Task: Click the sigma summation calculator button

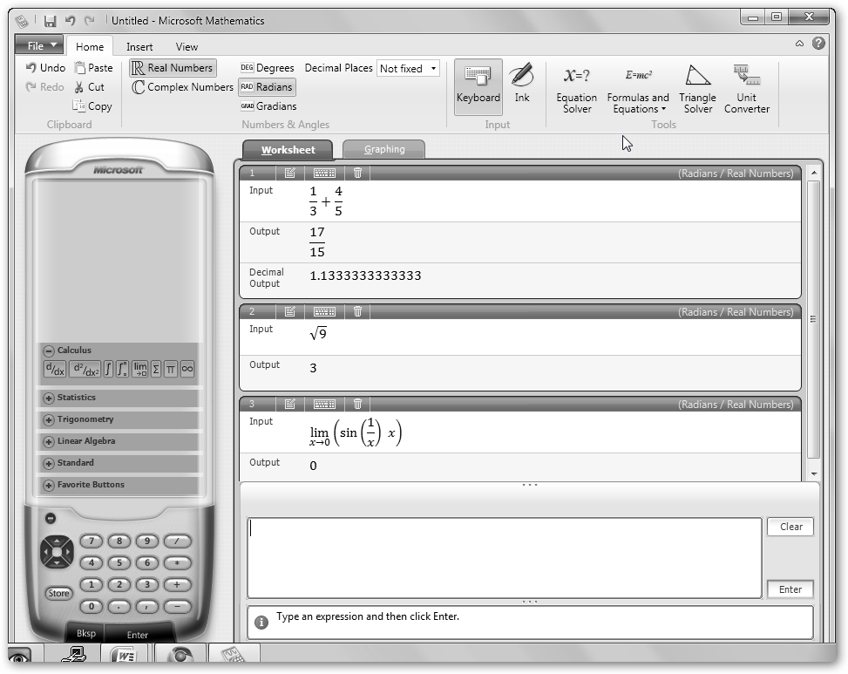Action: coord(156,370)
